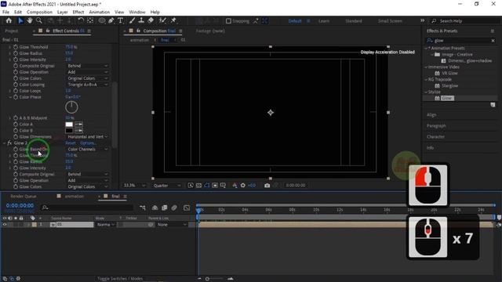Select the Small Screen workspace
The height and width of the screenshot is (282, 502).
pos(390,21)
